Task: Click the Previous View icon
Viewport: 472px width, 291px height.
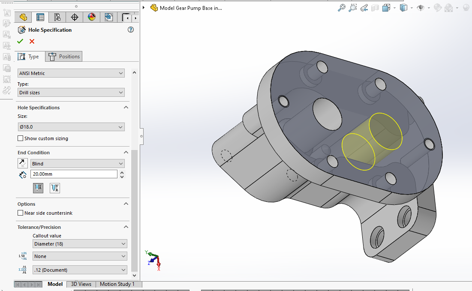Action: click(364, 8)
